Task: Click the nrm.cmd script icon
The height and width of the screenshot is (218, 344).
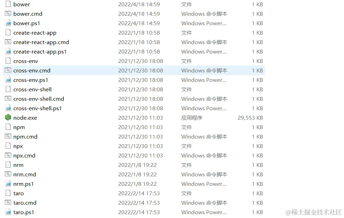Action: tap(8, 174)
